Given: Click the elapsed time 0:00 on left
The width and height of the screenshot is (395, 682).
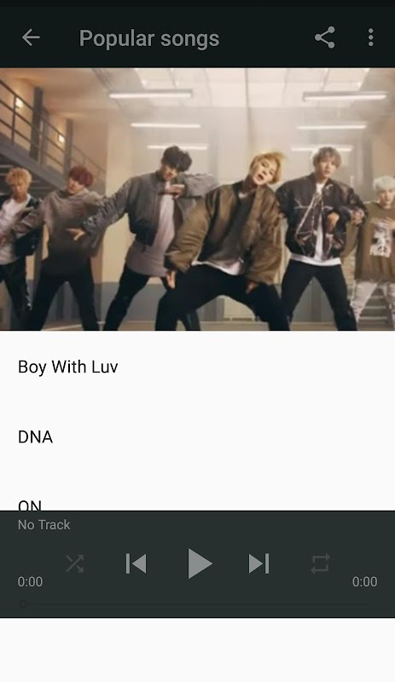Looking at the screenshot, I should pyautogui.click(x=30, y=581).
